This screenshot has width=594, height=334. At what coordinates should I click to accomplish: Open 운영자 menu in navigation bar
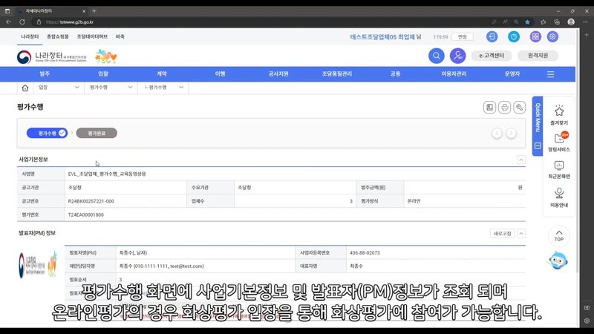tap(512, 73)
